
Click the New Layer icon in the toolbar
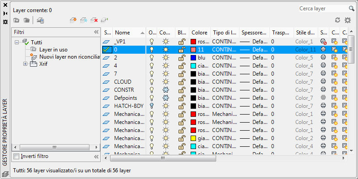pos(73,20)
